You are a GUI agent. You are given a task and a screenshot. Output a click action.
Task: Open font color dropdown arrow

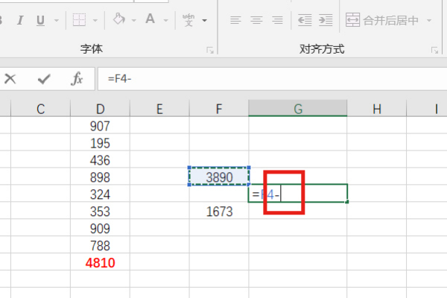[x=165, y=20]
